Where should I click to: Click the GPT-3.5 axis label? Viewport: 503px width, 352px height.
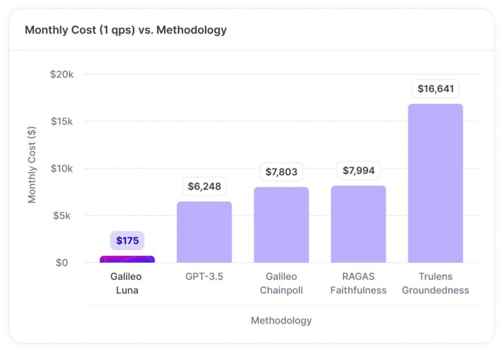click(x=204, y=277)
